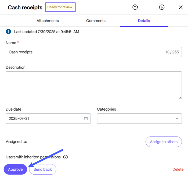Click Users with inherited permissions text
The image size is (188, 176).
coord(33,157)
